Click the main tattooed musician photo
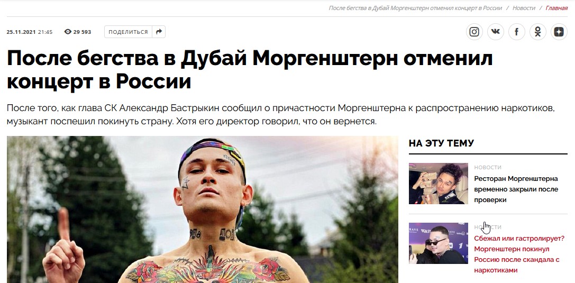575x283 pixels. (x=203, y=209)
